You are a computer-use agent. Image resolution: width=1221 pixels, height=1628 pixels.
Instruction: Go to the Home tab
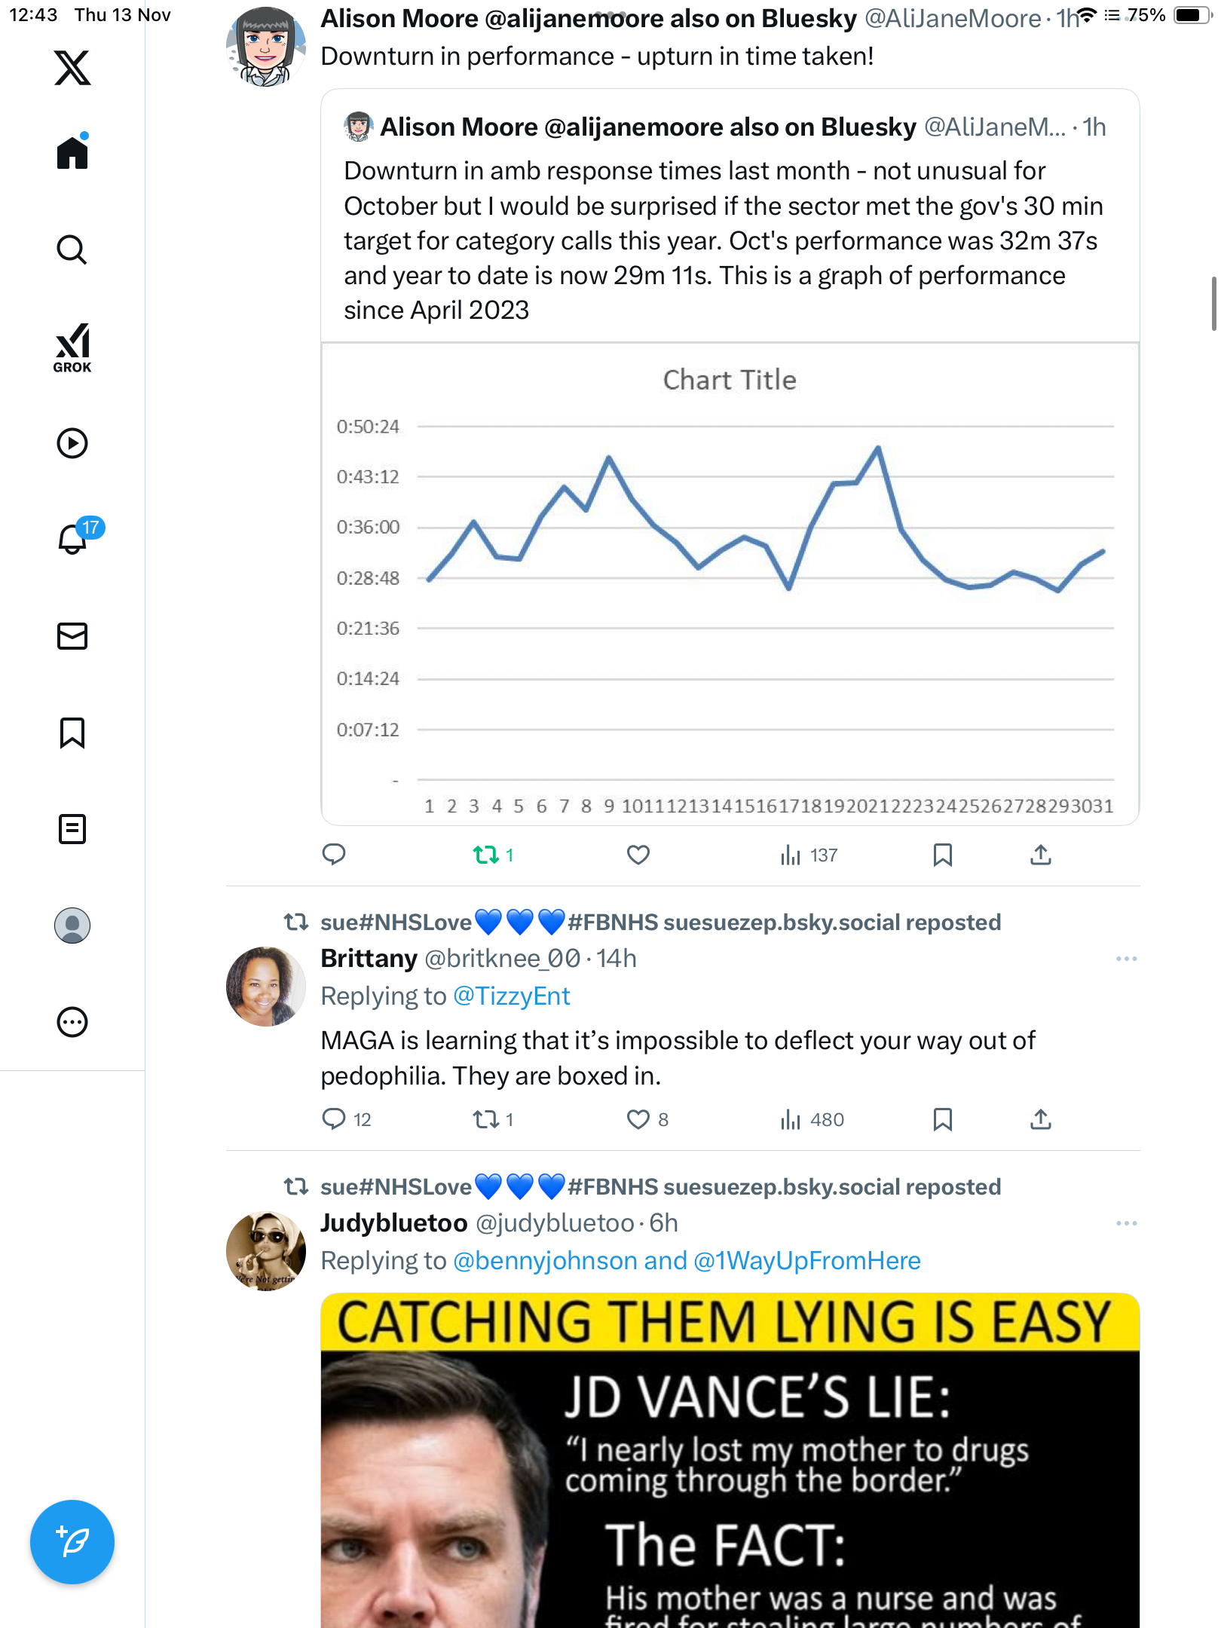72,154
